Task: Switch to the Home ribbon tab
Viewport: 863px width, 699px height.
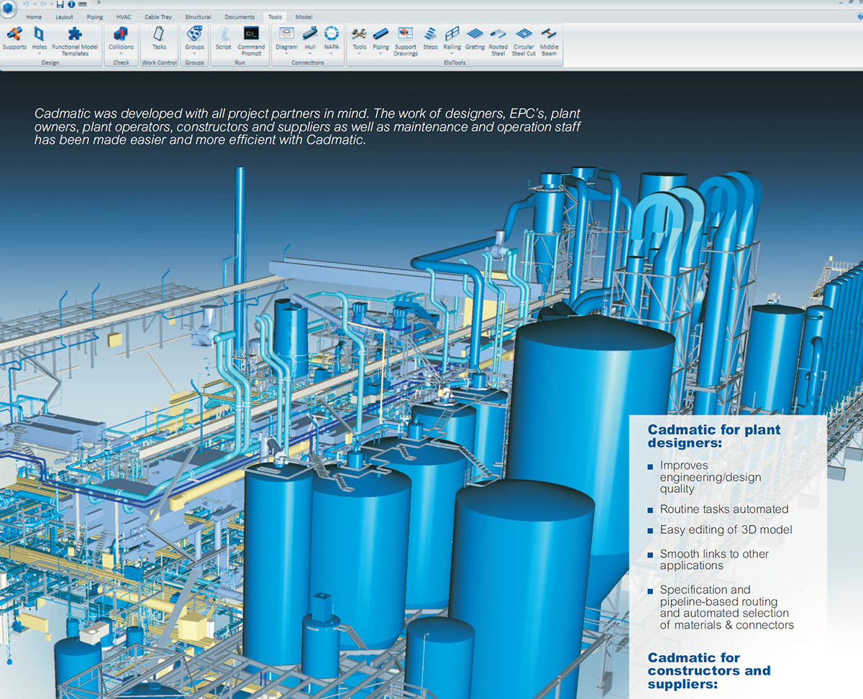Action: [x=34, y=17]
